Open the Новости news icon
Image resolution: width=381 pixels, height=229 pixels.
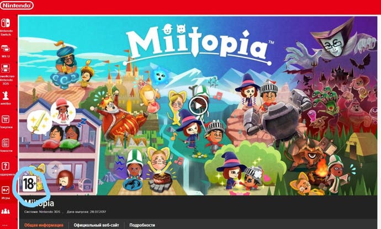(x=6, y=142)
